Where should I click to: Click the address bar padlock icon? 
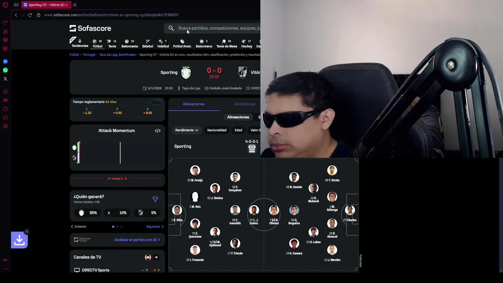(39, 15)
